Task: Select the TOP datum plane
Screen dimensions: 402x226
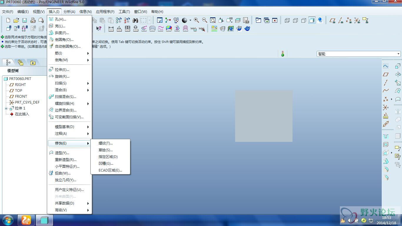Action: click(19, 91)
